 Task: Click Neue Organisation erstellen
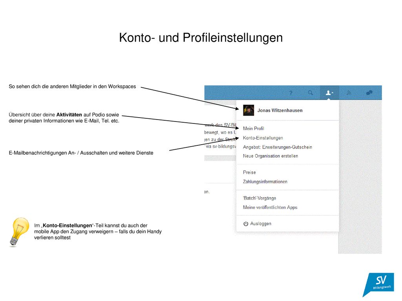pyautogui.click(x=270, y=156)
